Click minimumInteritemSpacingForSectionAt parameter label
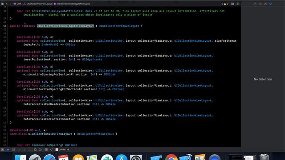 (x=53, y=89)
